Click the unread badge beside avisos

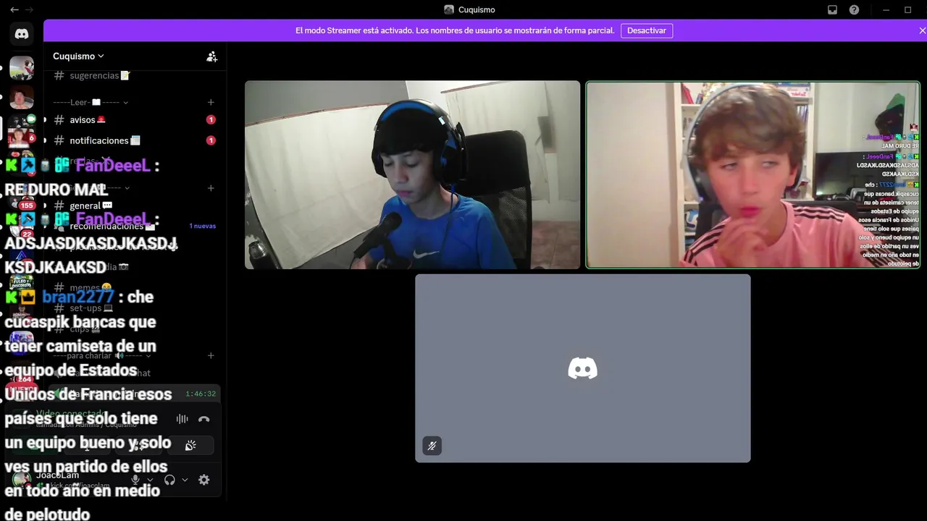(211, 119)
